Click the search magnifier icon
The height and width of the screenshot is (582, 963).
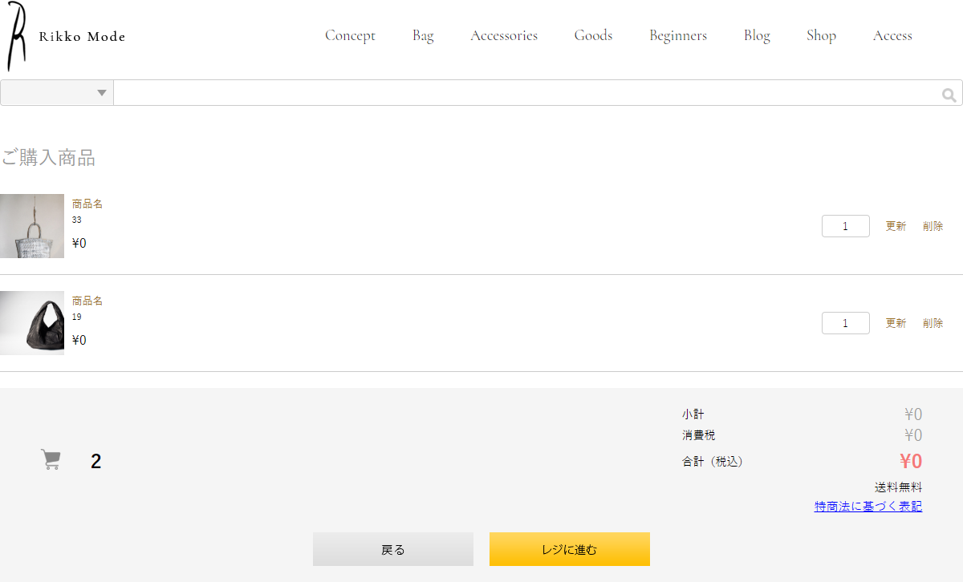[949, 95]
